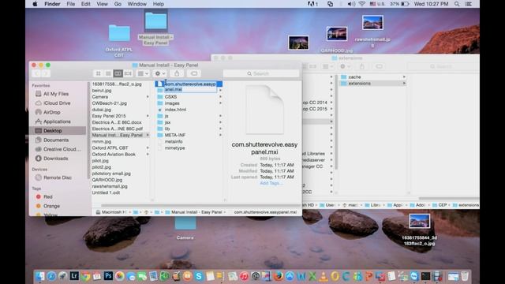Screen dimensions: 505x284
Task: Click the Share toolbar button
Action: [x=177, y=73]
